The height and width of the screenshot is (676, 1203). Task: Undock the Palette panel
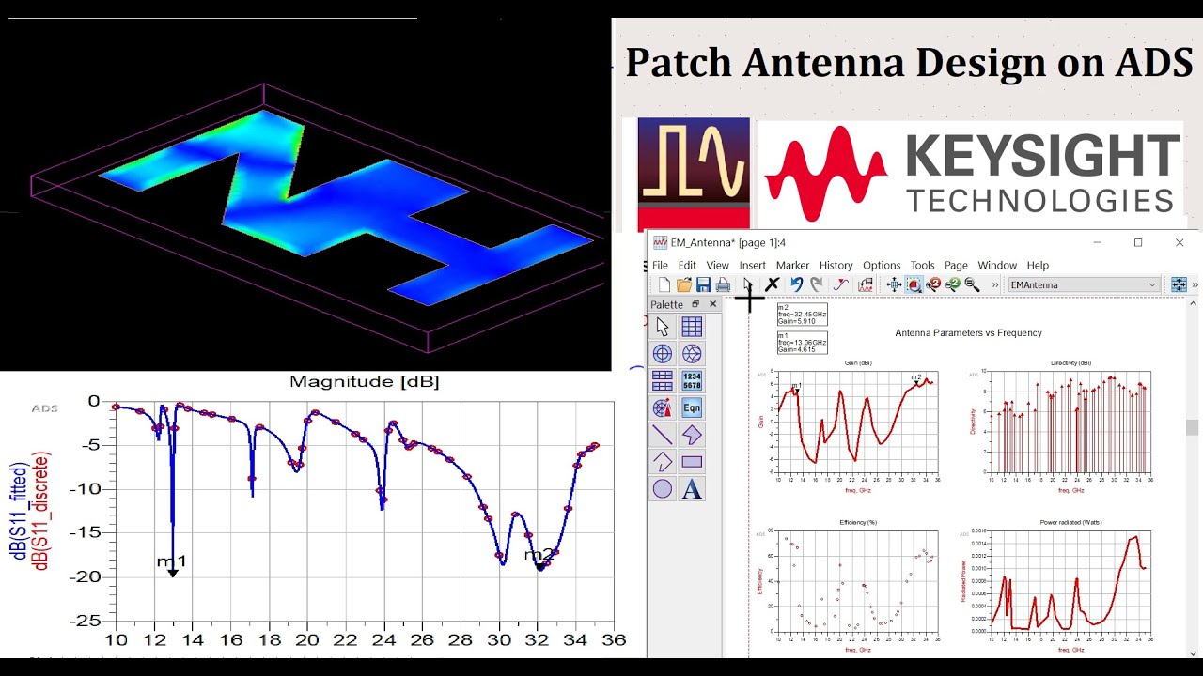696,304
